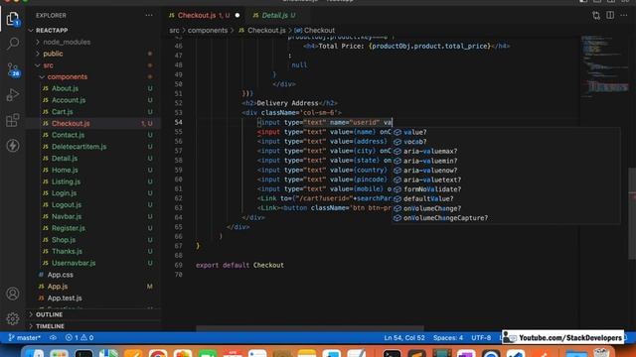Open the Explorer view in activity bar
This screenshot has width=636, height=357.
click(x=13, y=19)
